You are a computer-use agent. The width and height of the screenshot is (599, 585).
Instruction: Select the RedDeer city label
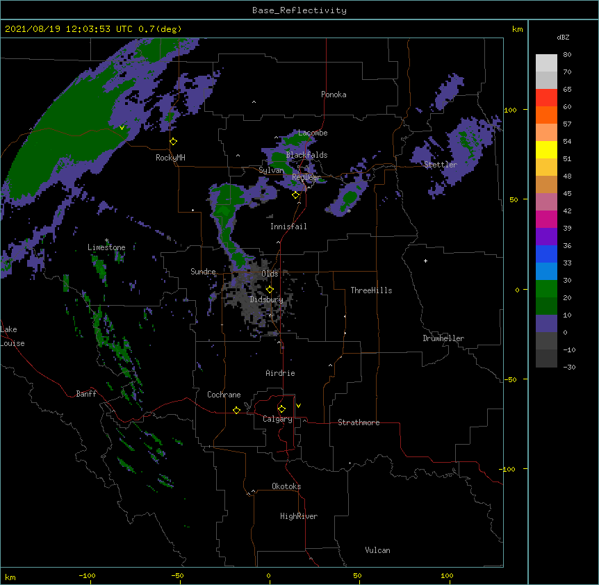[306, 177]
